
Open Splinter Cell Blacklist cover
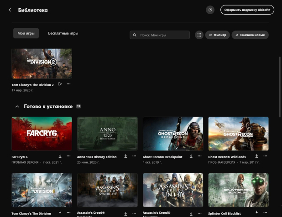coord(239,190)
